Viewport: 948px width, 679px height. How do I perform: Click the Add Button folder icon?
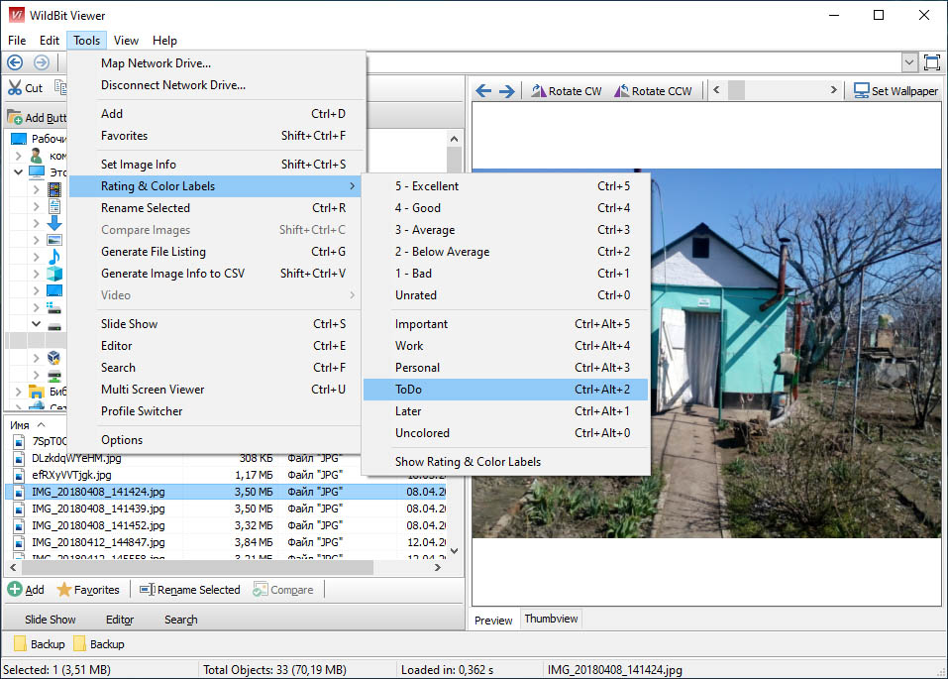coord(15,117)
